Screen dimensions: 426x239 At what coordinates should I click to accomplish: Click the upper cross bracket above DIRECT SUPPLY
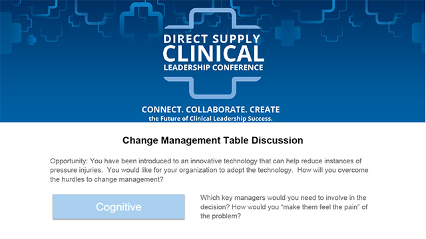(213, 19)
